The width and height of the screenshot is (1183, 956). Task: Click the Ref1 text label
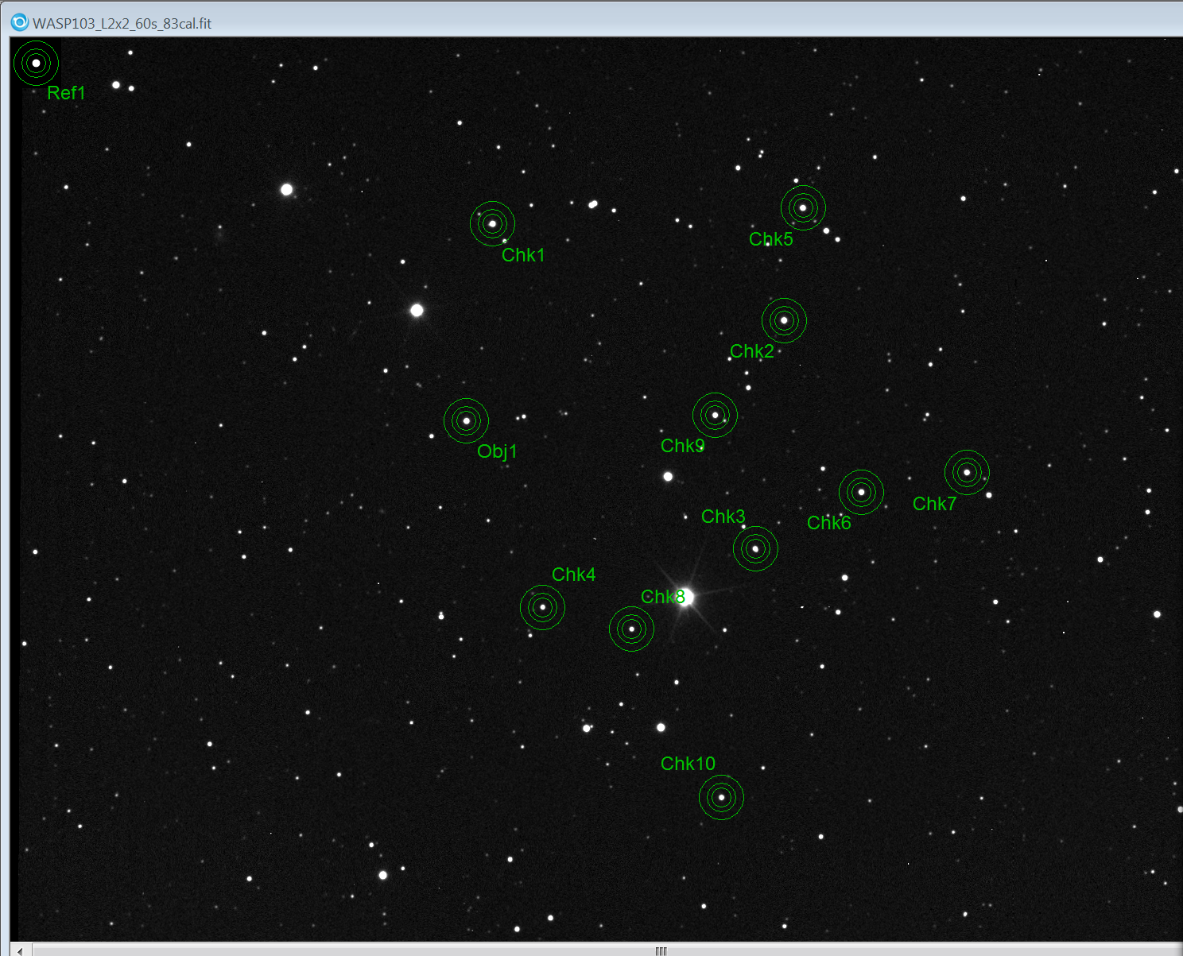66,93
